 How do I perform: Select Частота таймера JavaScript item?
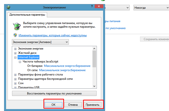coord(40,62)
